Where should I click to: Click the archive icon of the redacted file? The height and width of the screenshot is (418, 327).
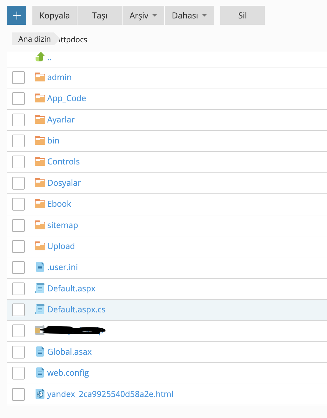coord(39,330)
